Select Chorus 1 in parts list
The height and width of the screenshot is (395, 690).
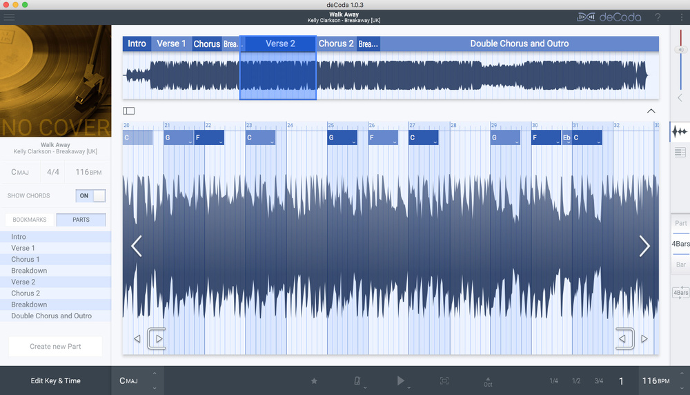(x=55, y=260)
